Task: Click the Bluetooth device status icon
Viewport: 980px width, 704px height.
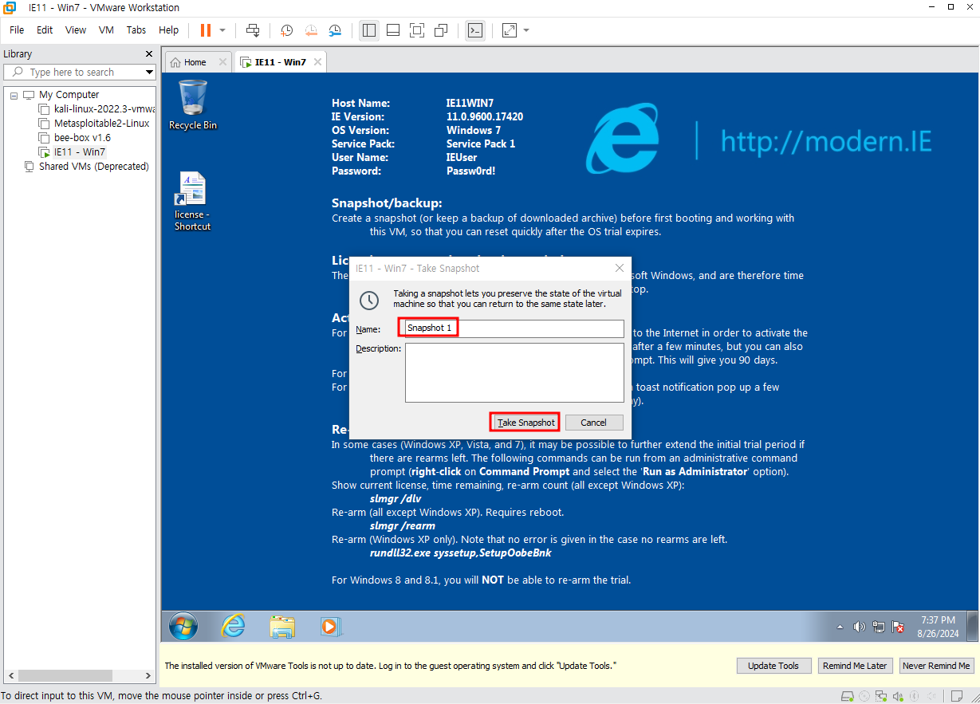Action: [914, 696]
